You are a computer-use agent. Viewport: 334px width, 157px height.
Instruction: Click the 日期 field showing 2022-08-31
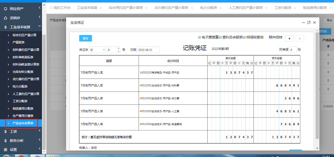(x=148, y=50)
